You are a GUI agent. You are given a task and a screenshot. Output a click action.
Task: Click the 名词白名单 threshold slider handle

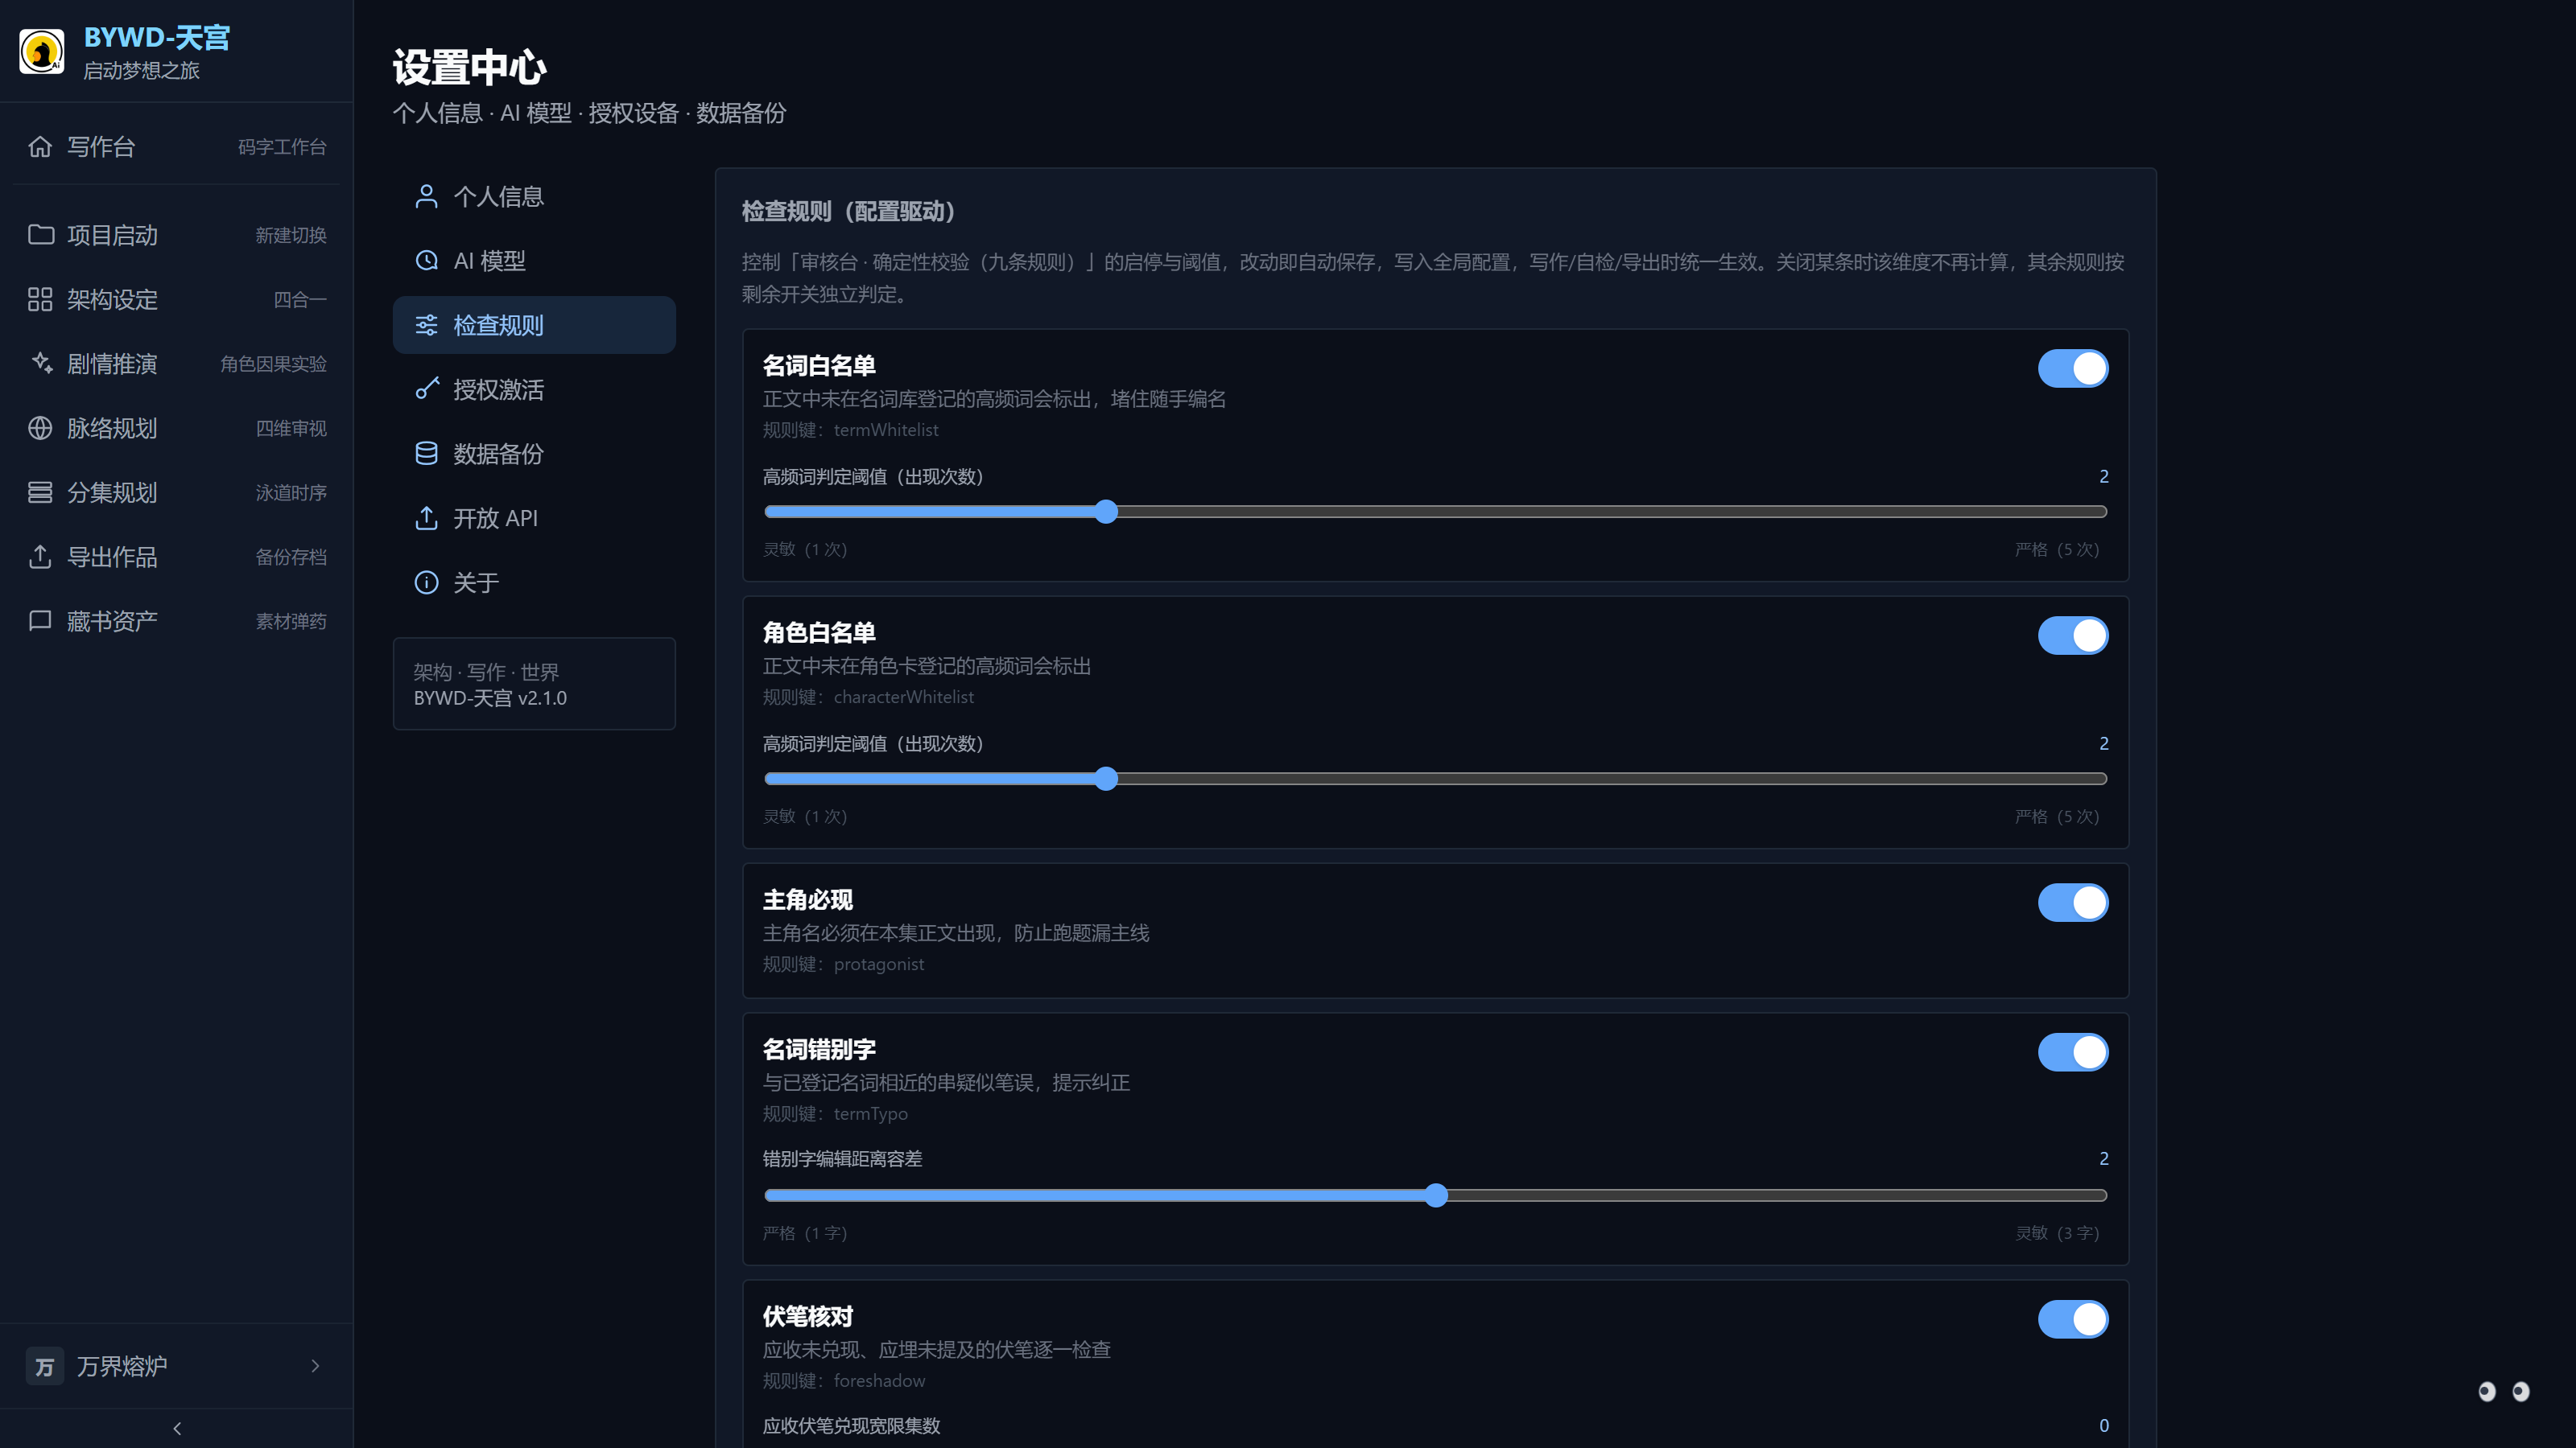[x=1105, y=512]
